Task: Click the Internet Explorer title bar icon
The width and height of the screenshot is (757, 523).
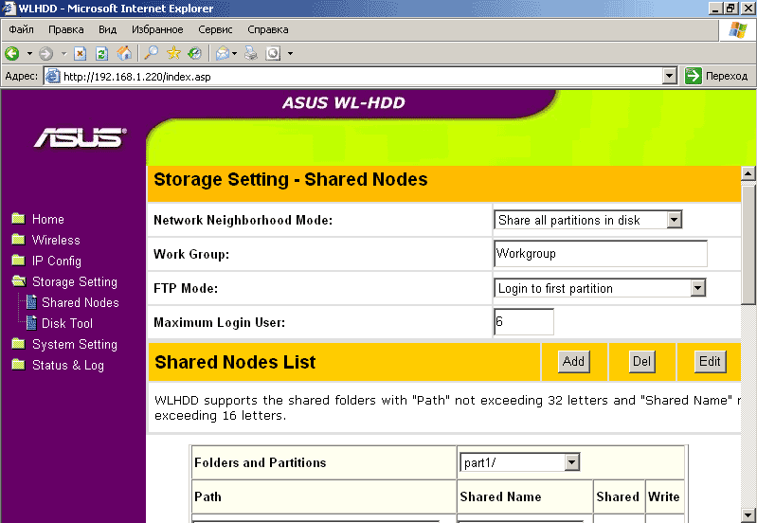Action: coord(9,8)
